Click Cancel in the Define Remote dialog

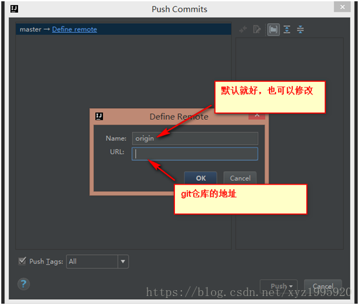click(240, 178)
